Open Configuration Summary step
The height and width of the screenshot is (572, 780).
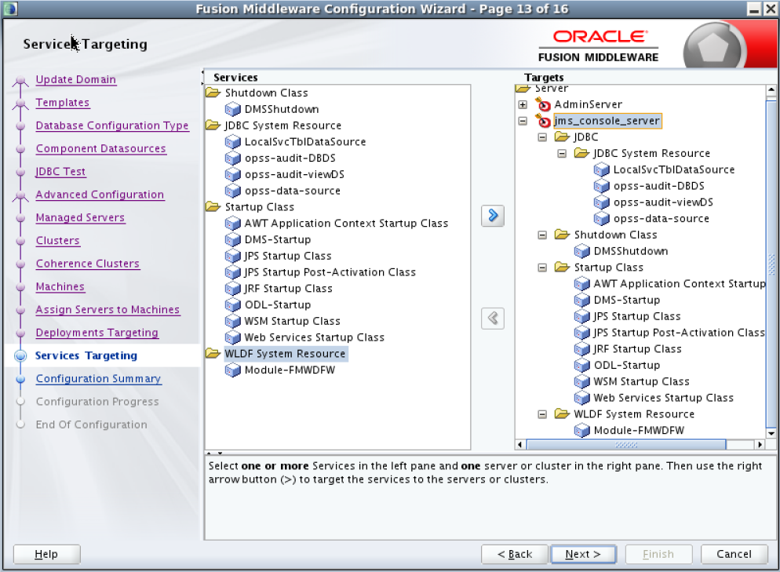coord(98,378)
